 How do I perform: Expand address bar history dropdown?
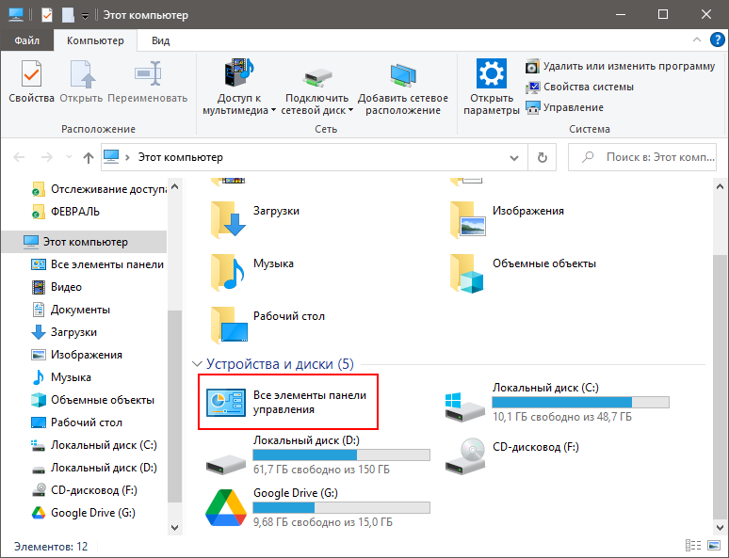514,157
